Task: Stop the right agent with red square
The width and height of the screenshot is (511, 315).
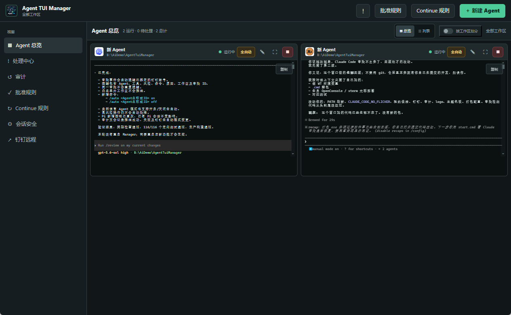Action: point(498,52)
